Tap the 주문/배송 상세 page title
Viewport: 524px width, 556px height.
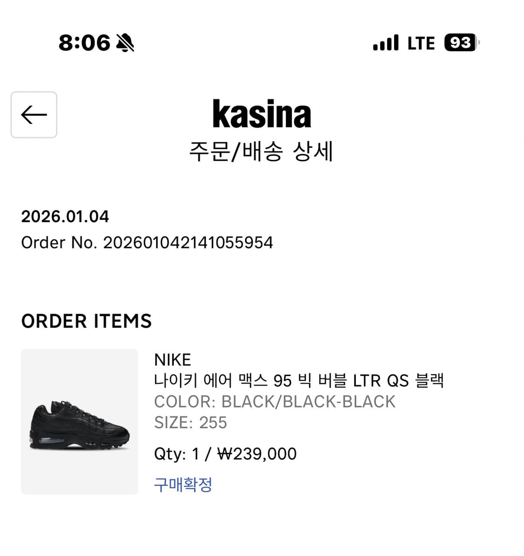tap(261, 151)
